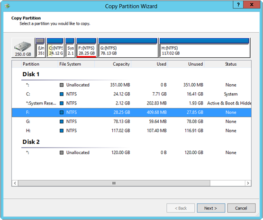Sort by the Partition column header
The image size is (263, 220).
(39, 64)
